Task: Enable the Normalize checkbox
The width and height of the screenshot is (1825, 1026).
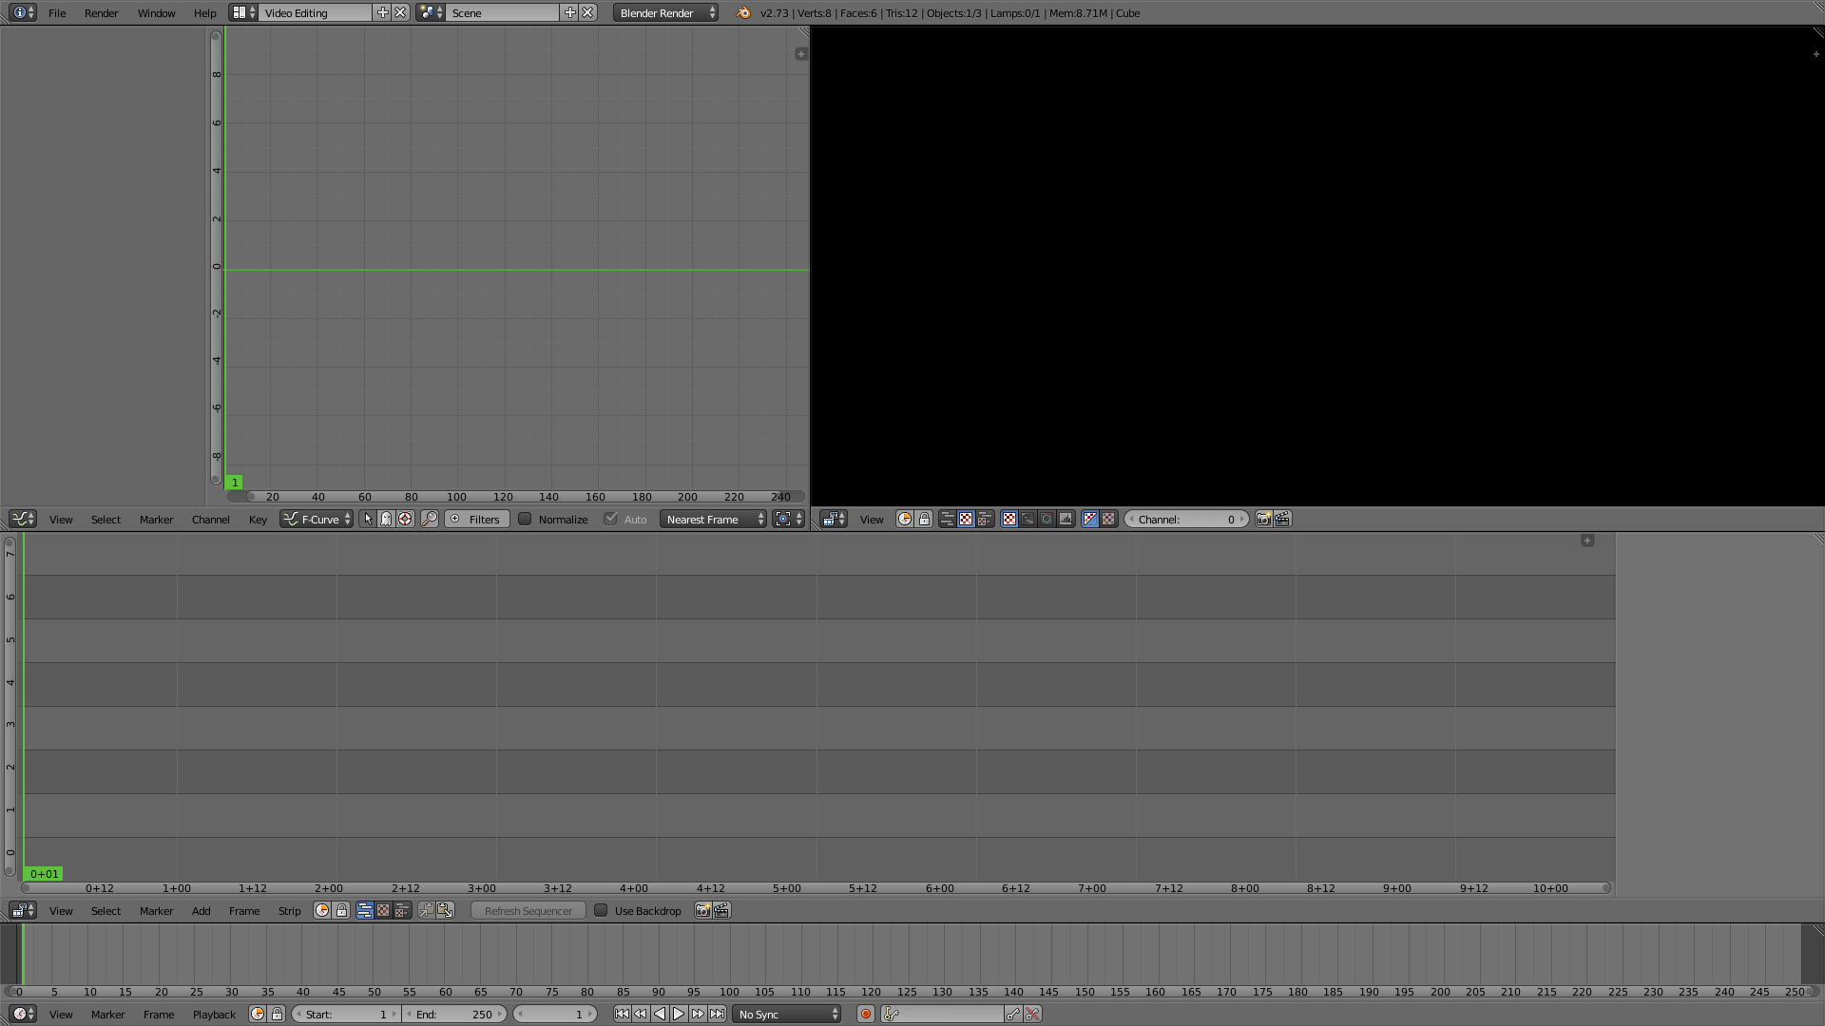Action: (525, 519)
